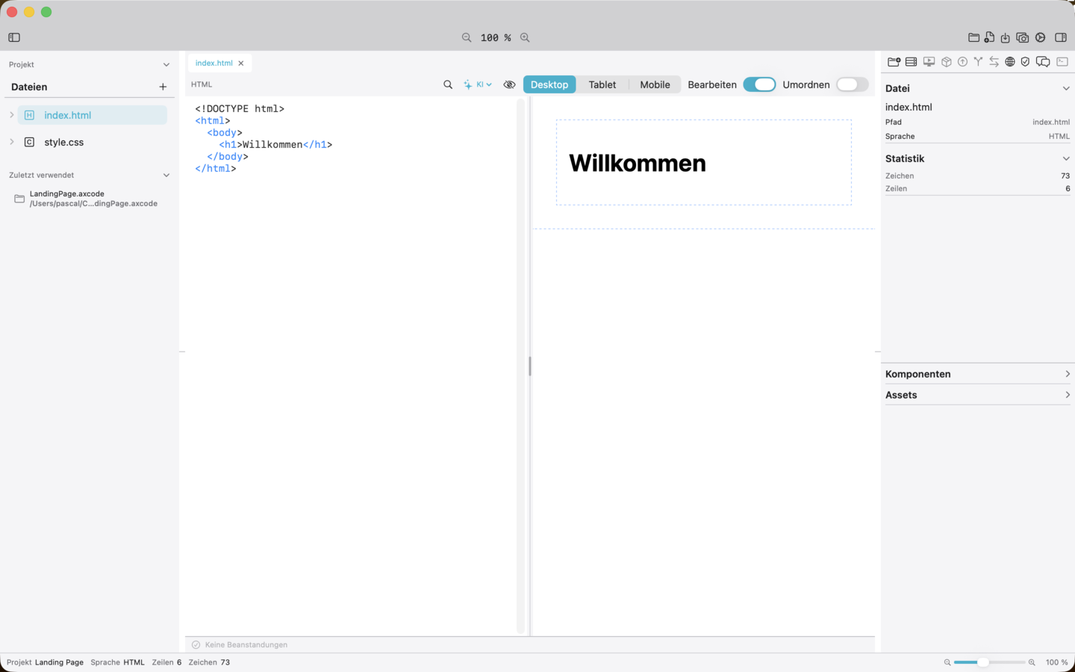Viewport: 1075px width, 672px height.
Task: Click the run gear icon in the top toolbar
Action: [x=1041, y=37]
